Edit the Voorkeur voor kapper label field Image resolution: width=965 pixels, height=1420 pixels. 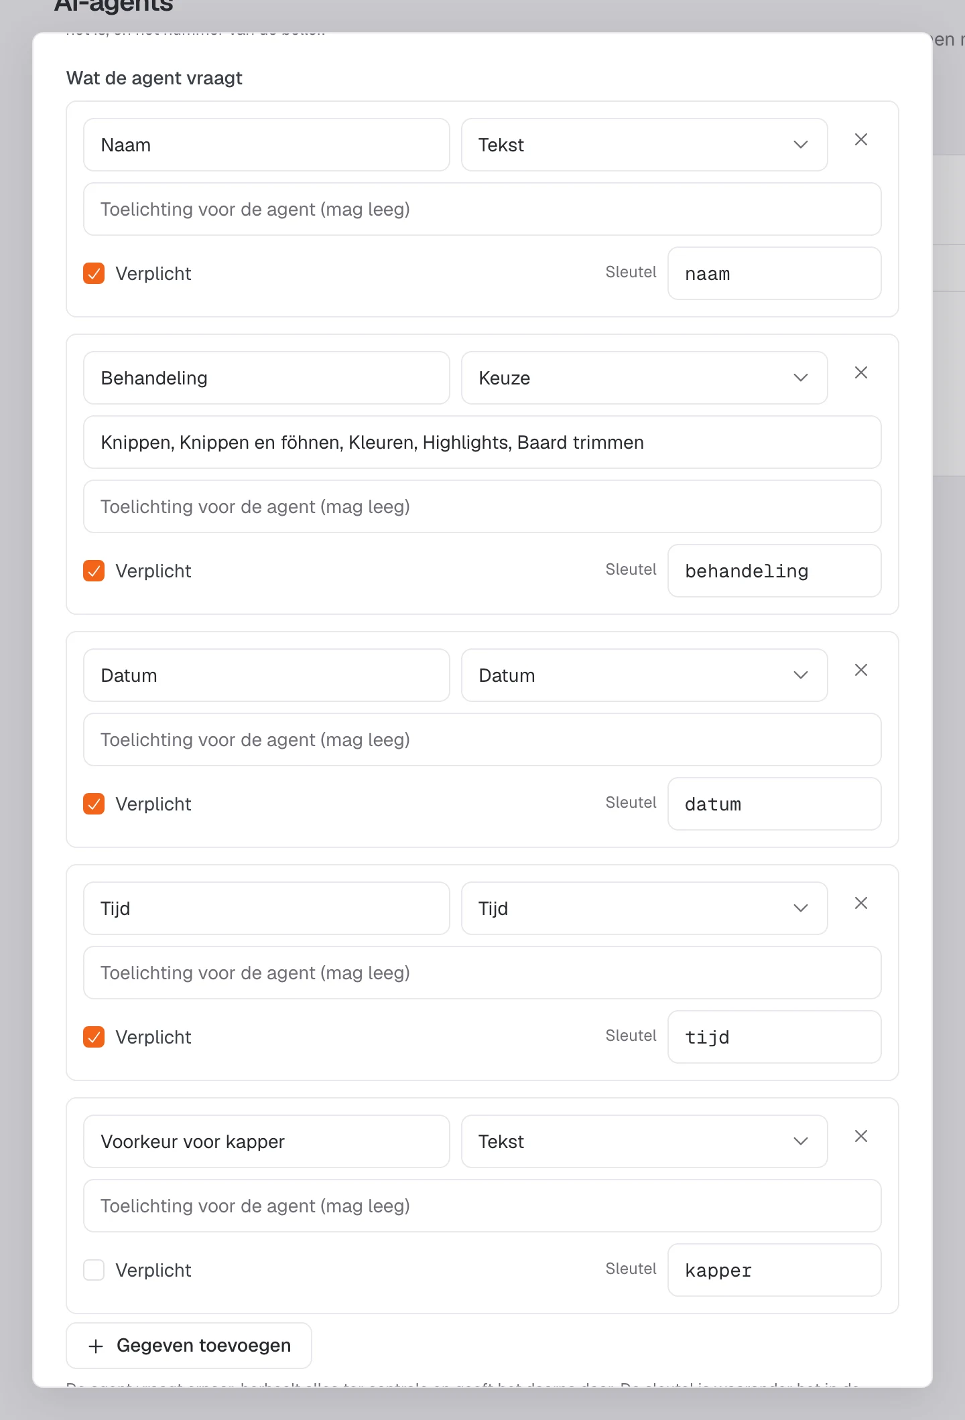[x=267, y=1141]
